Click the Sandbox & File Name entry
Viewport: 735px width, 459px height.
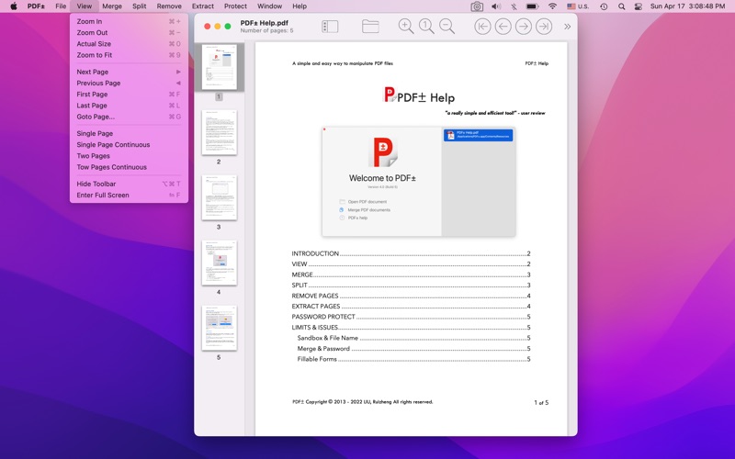pos(414,338)
